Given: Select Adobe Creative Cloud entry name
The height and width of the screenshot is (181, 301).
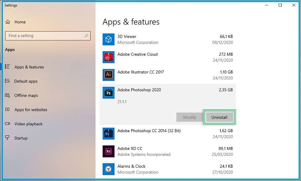Looking at the screenshot, I should [x=137, y=54].
